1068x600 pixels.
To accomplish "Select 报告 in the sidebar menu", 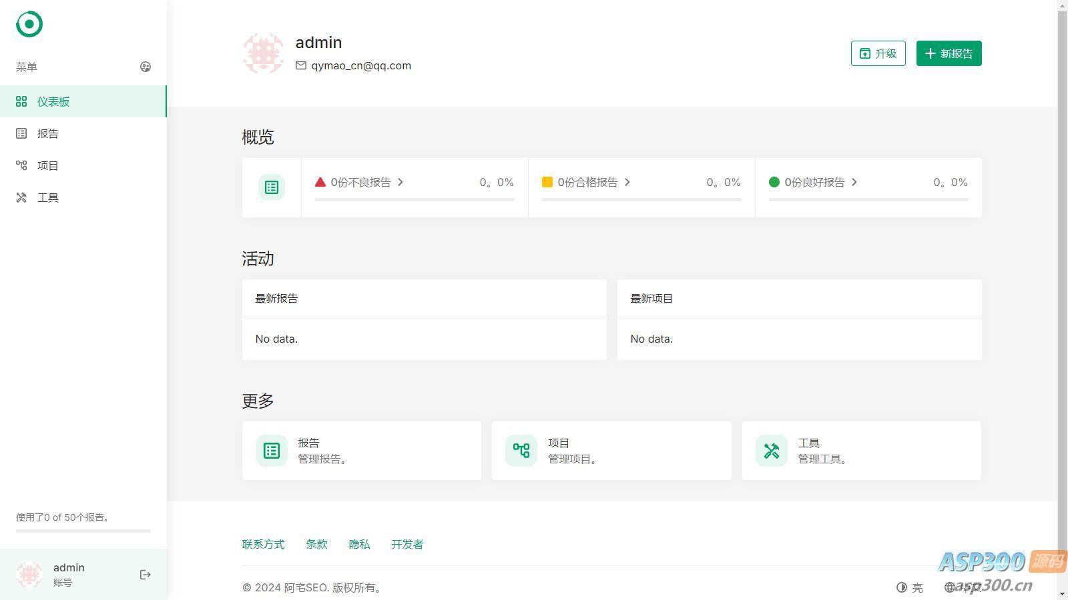I will pos(48,133).
